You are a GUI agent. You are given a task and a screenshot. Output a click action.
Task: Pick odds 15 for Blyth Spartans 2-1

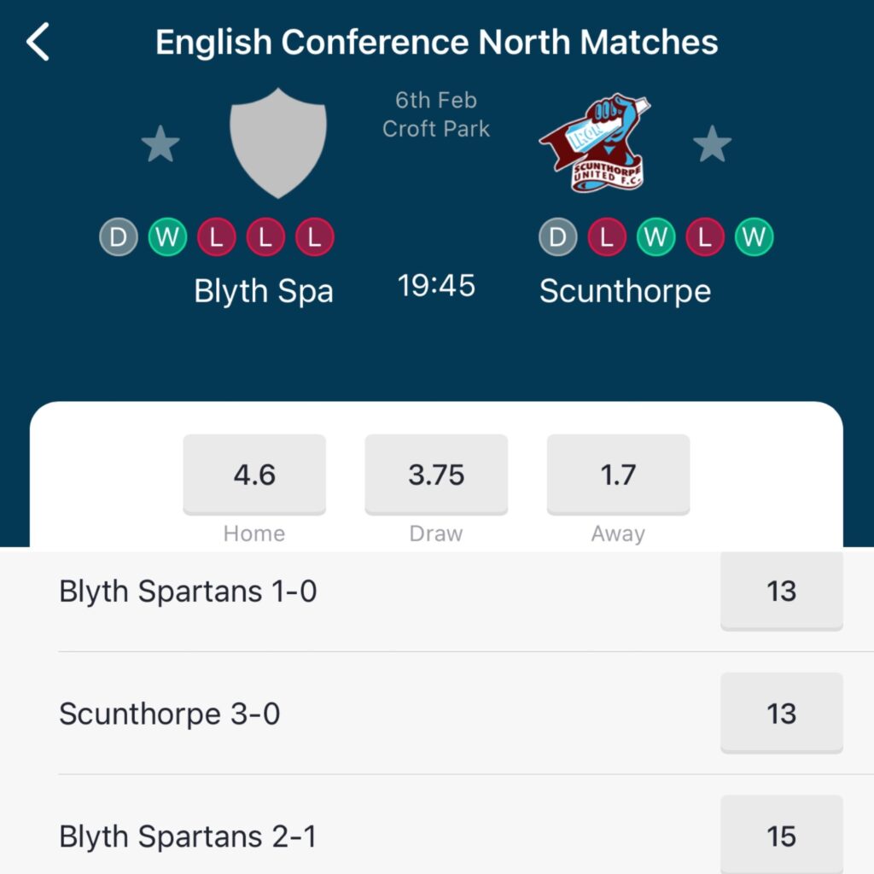point(782,835)
